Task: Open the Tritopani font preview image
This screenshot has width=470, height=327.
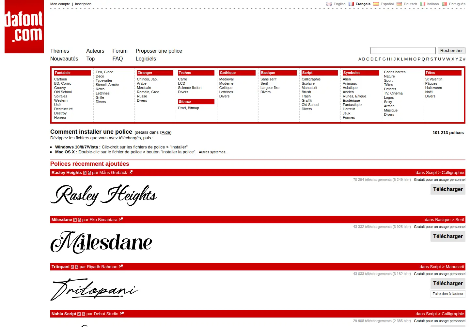Action: click(x=95, y=289)
